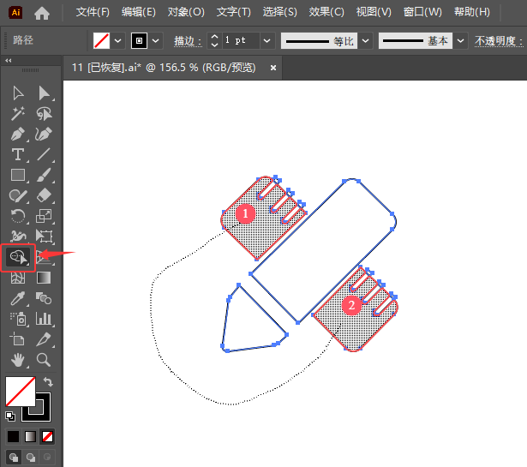Swap fill and stroke colors
Viewport: 527px width, 467px height.
click(x=48, y=382)
